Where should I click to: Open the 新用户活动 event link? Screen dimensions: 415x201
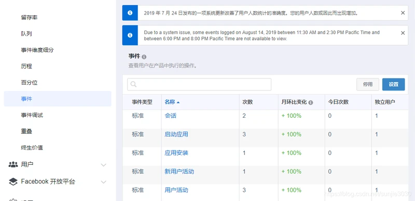pyautogui.click(x=179, y=172)
